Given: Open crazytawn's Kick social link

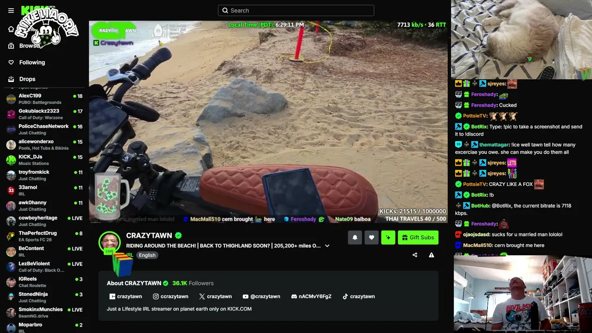Looking at the screenshot, I should (x=126, y=296).
